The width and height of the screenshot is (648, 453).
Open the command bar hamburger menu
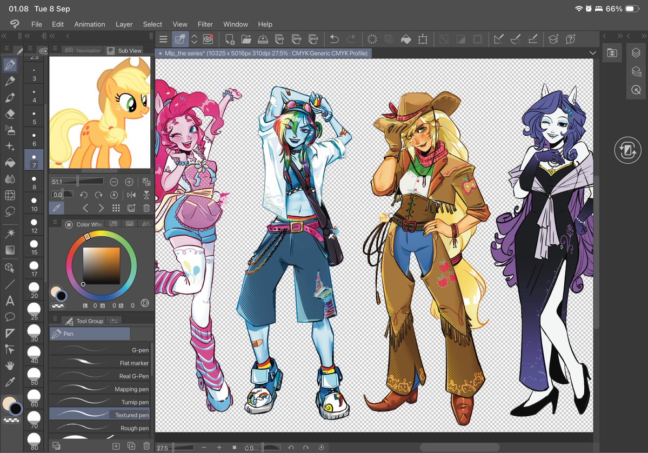pos(163,39)
